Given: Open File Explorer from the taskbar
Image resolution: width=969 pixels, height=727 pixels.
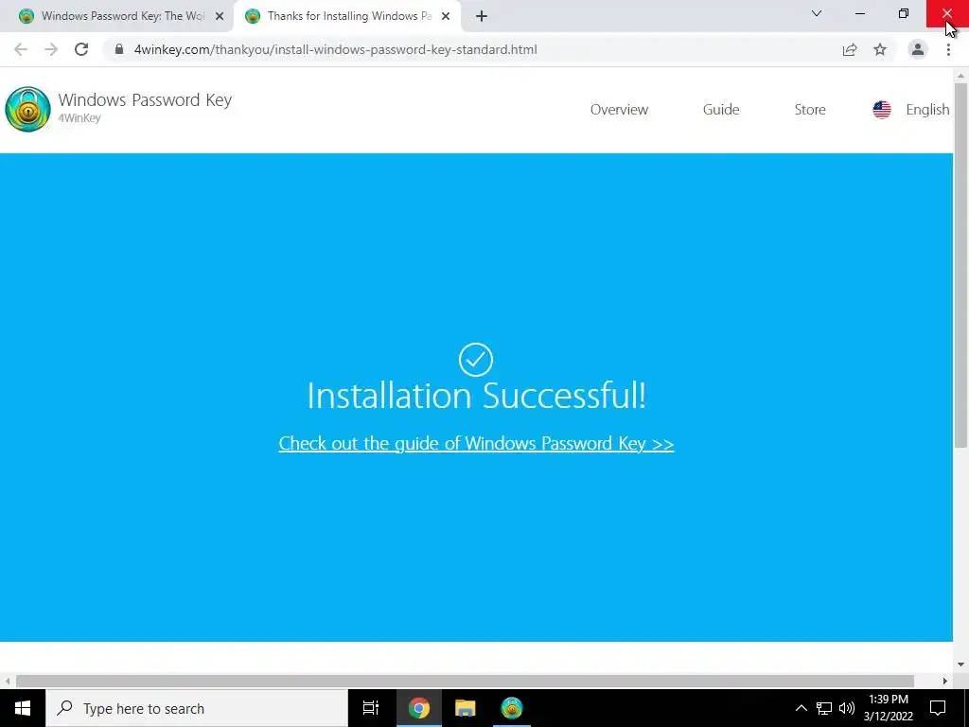Looking at the screenshot, I should click(465, 708).
